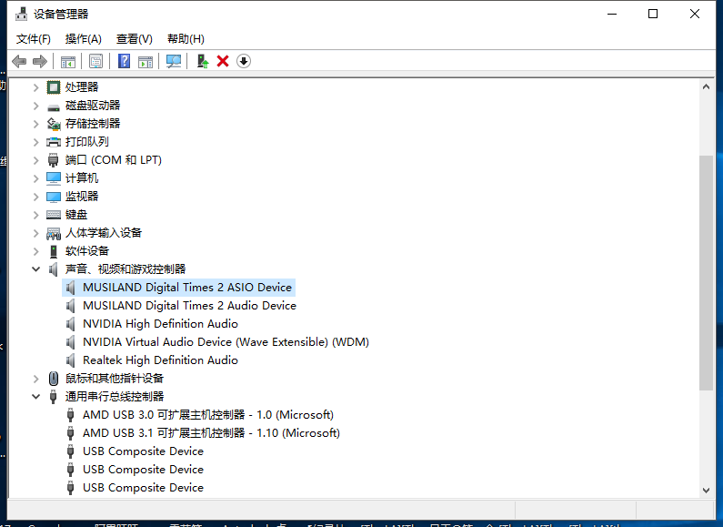Image resolution: width=723 pixels, height=527 pixels.
Task: Uninstall device using the red X icon
Action: (223, 61)
